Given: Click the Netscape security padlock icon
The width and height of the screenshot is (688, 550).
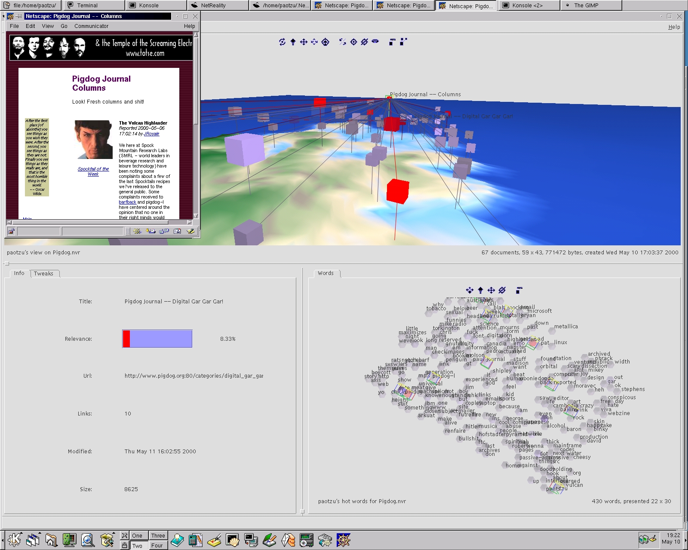Looking at the screenshot, I should point(11,231).
